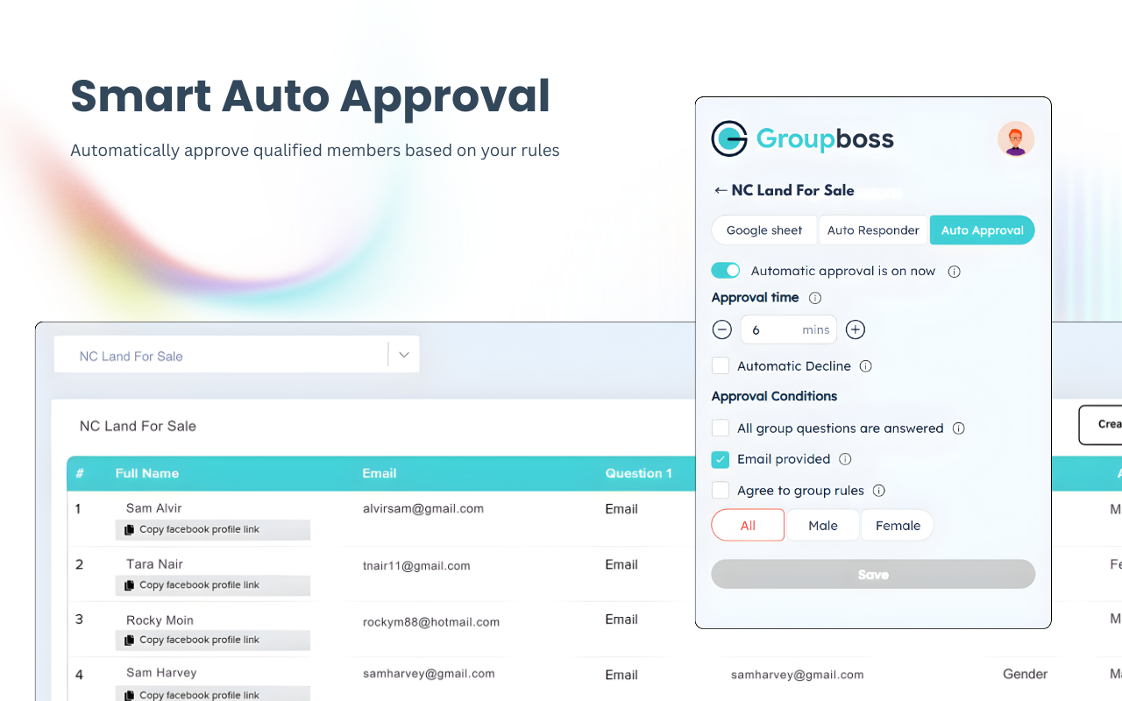Show info icon for Email provided
Viewport: 1122px width, 701px height.
point(845,459)
